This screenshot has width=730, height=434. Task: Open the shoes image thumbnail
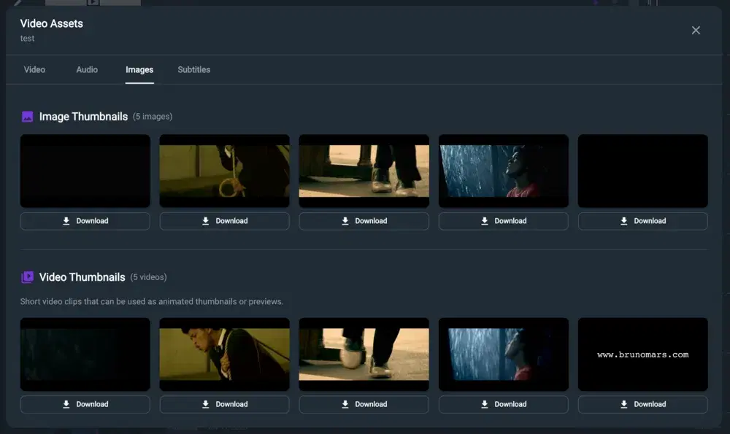[x=364, y=171]
